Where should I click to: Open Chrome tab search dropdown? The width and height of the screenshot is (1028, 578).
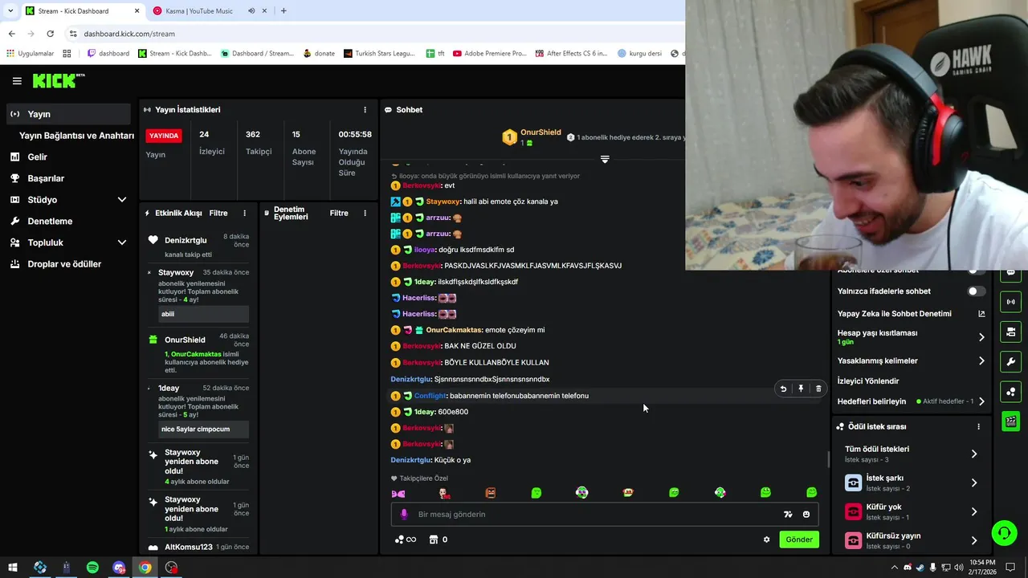pyautogui.click(x=10, y=11)
